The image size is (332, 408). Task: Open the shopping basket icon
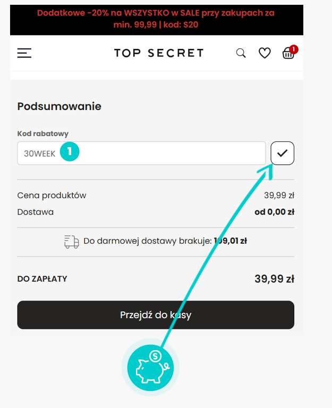click(x=288, y=54)
